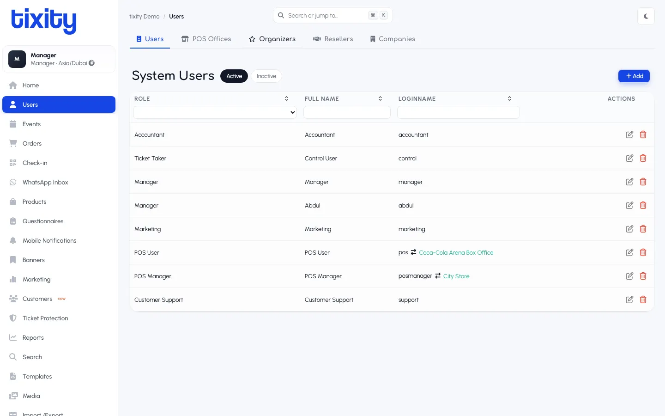Open the Role filter dropdown
This screenshot has height=416, width=665.
[x=215, y=112]
